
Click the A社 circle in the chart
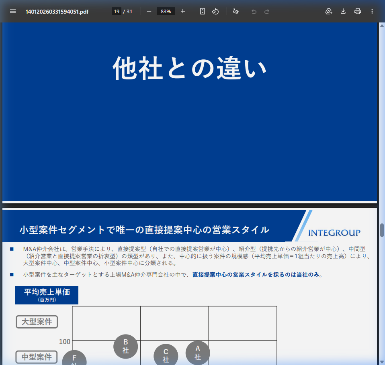click(198, 353)
